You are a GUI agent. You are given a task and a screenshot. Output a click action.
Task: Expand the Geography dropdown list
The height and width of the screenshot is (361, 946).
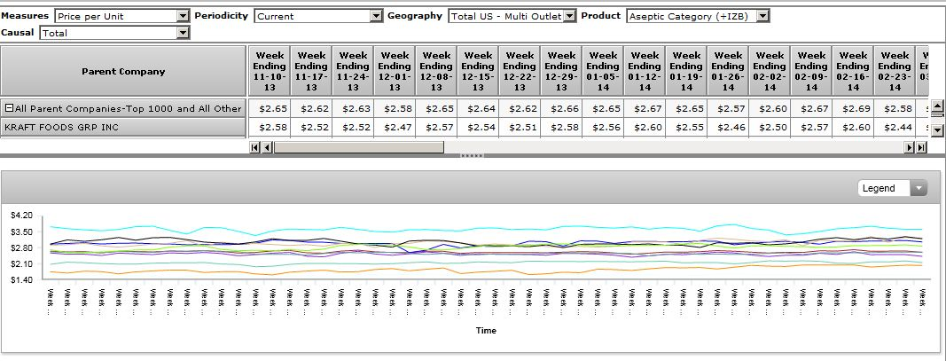569,16
